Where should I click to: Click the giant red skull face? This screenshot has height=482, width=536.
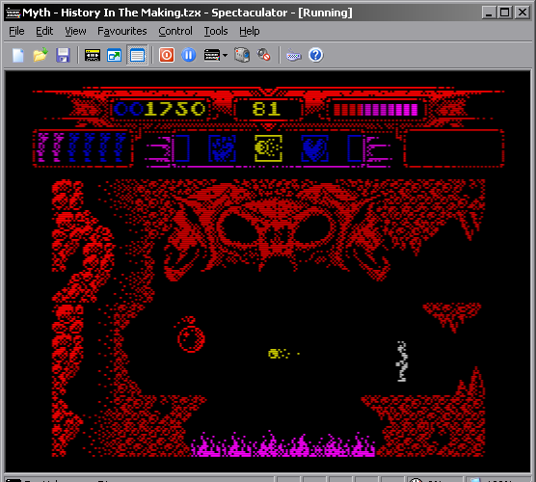click(277, 232)
